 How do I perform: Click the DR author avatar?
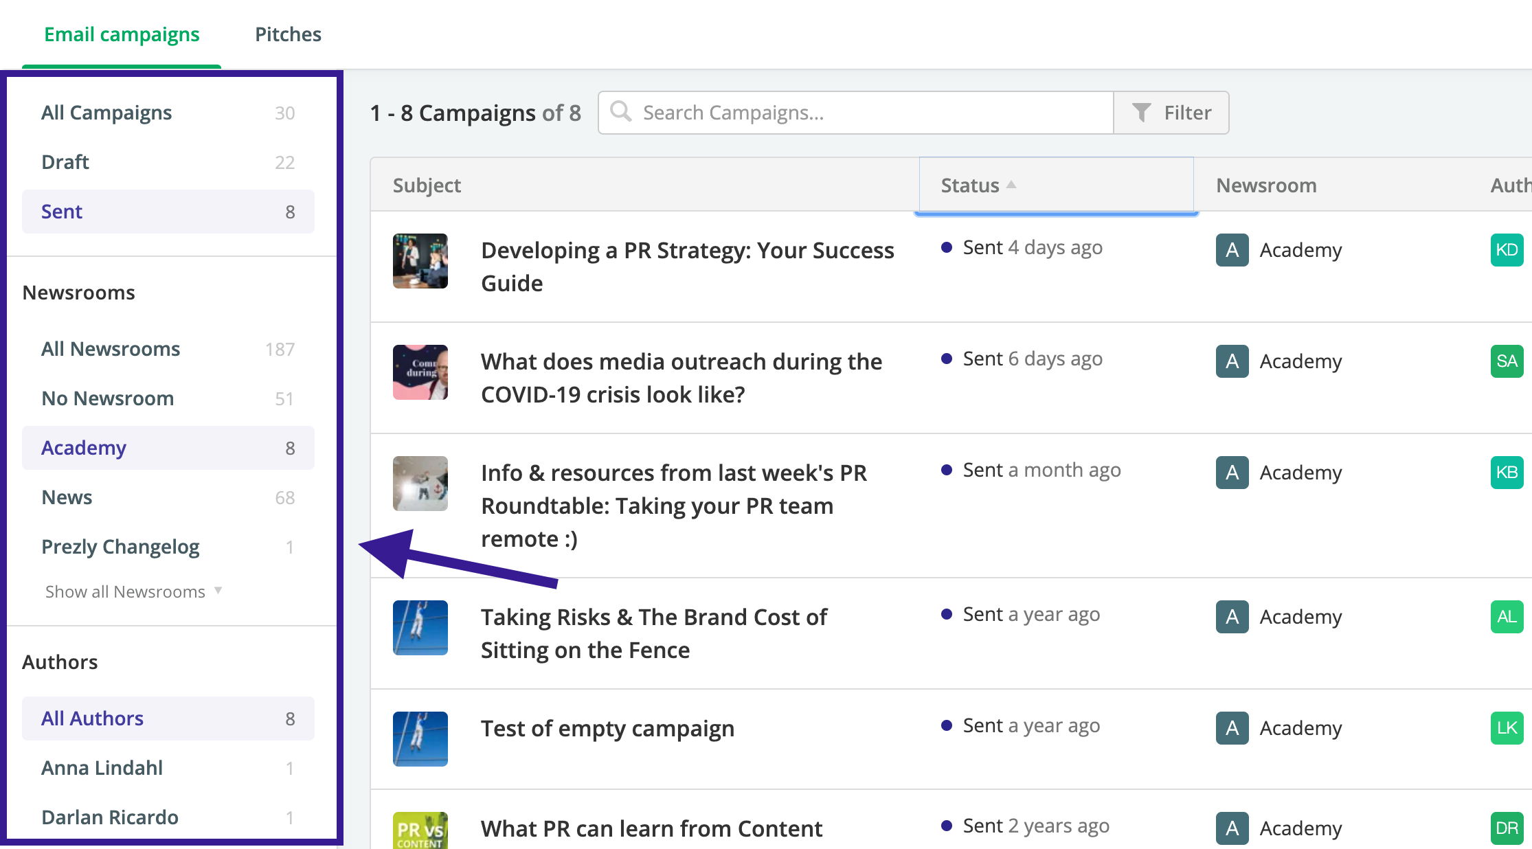(1507, 828)
